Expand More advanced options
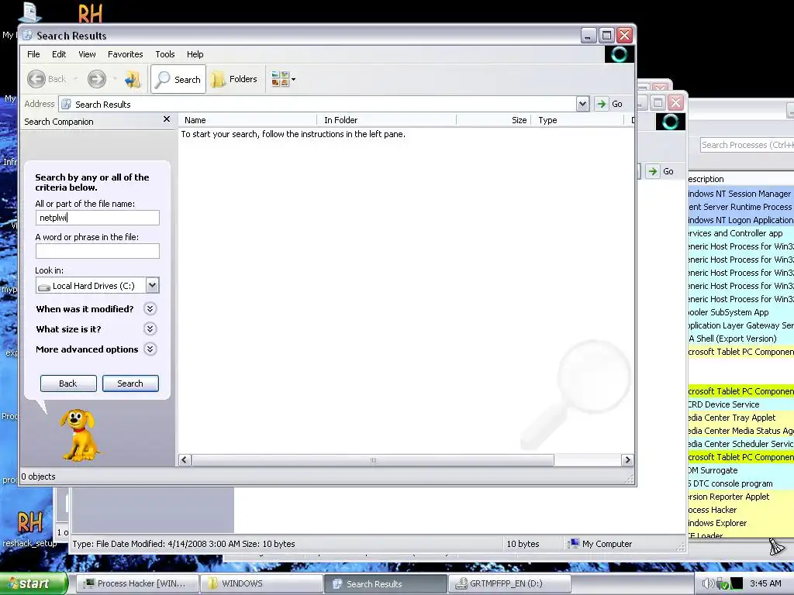 pyautogui.click(x=150, y=349)
